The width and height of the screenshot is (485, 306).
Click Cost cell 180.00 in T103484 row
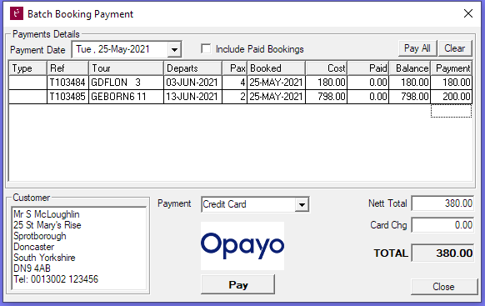(326, 83)
